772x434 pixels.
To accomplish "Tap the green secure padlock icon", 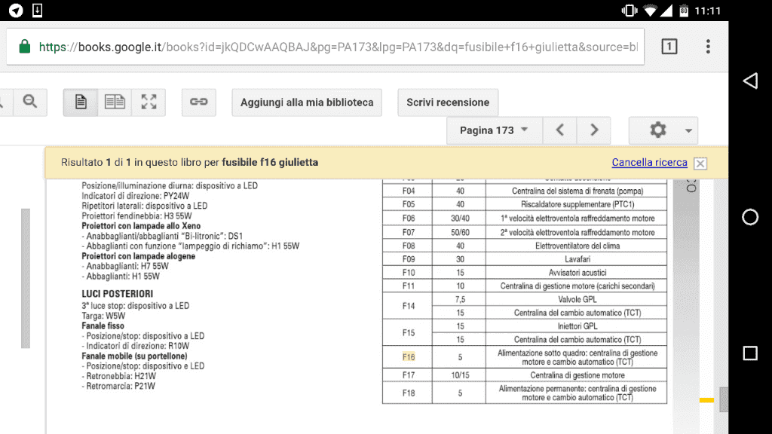I will tap(25, 47).
